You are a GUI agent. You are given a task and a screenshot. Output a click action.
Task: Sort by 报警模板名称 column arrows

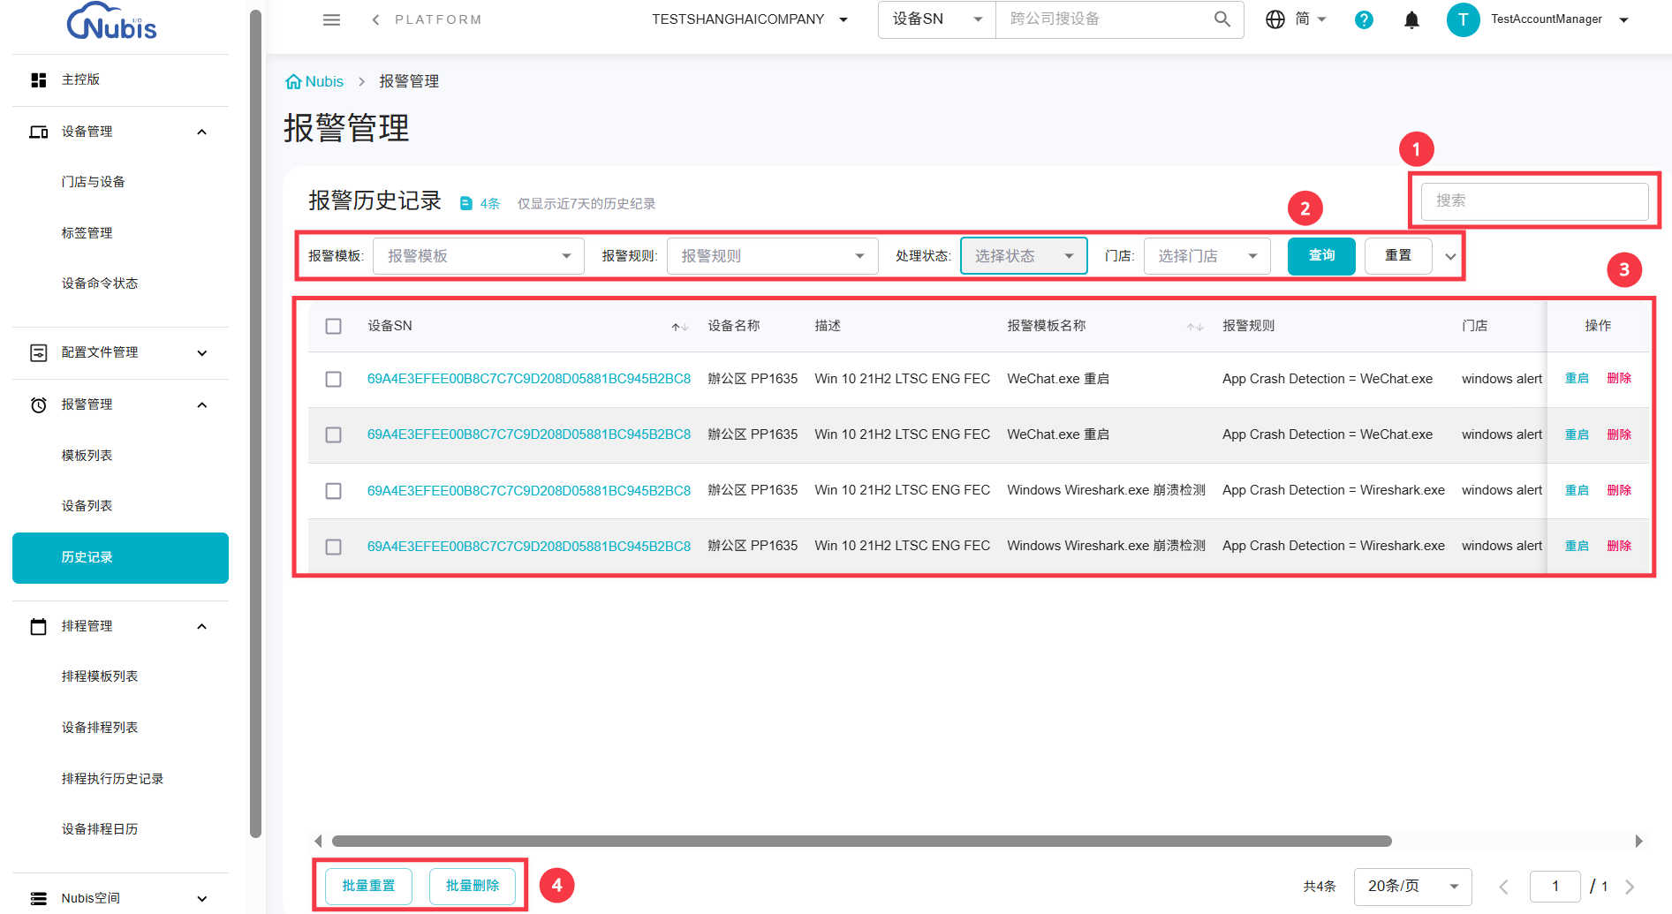click(x=1195, y=327)
